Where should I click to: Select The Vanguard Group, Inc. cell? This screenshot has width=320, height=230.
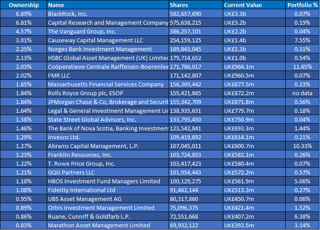[108, 31]
